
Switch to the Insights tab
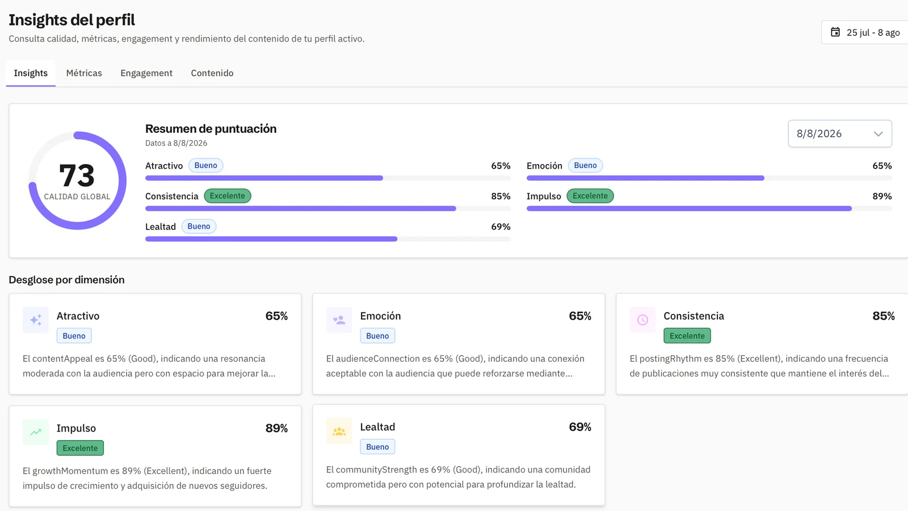point(31,73)
